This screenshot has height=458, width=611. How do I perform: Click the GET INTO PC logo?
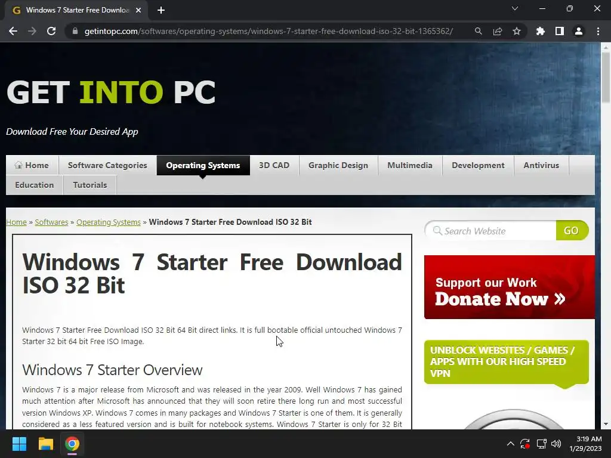coord(111,92)
